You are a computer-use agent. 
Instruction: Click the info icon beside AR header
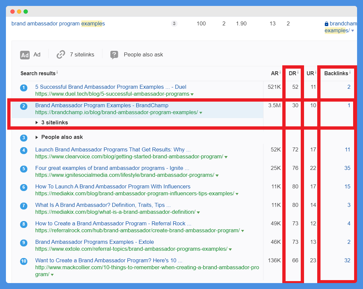(280, 72)
